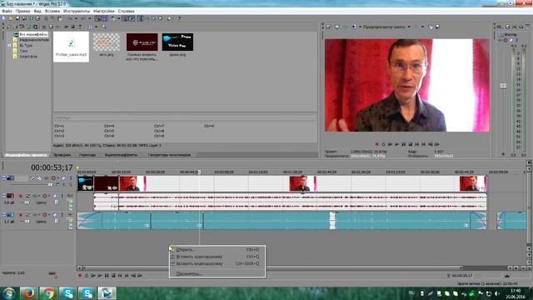The width and height of the screenshot is (533, 300).
Task: Open the media Views dropdown arrow
Action: (97, 27)
